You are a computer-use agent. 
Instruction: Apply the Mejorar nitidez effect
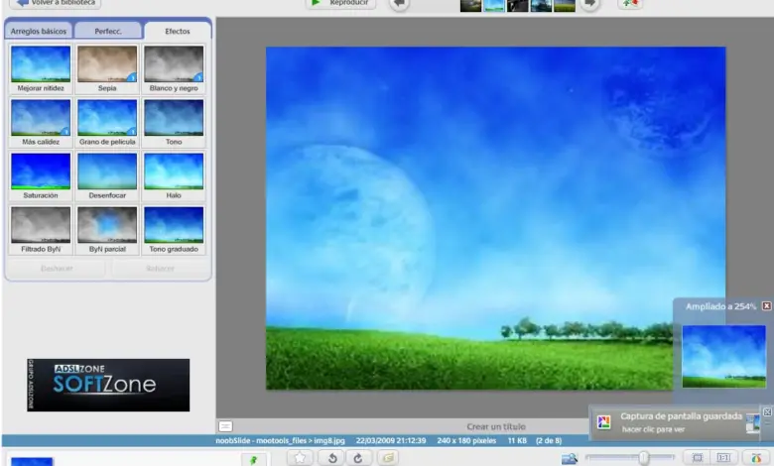pos(41,68)
